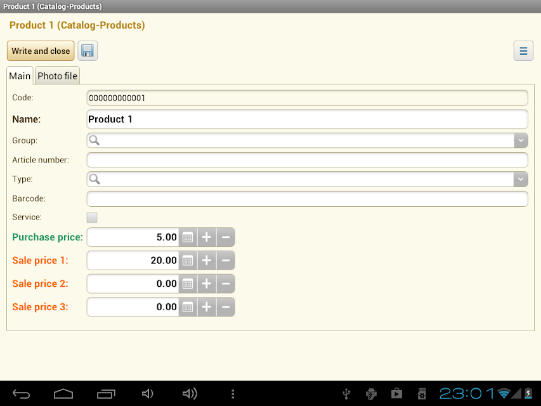Click the Write and close button
The height and width of the screenshot is (406, 541).
(41, 51)
